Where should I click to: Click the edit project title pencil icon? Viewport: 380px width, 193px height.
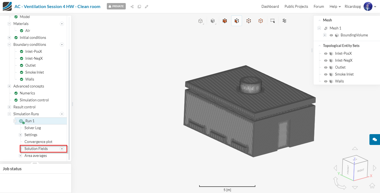[x=147, y=7]
